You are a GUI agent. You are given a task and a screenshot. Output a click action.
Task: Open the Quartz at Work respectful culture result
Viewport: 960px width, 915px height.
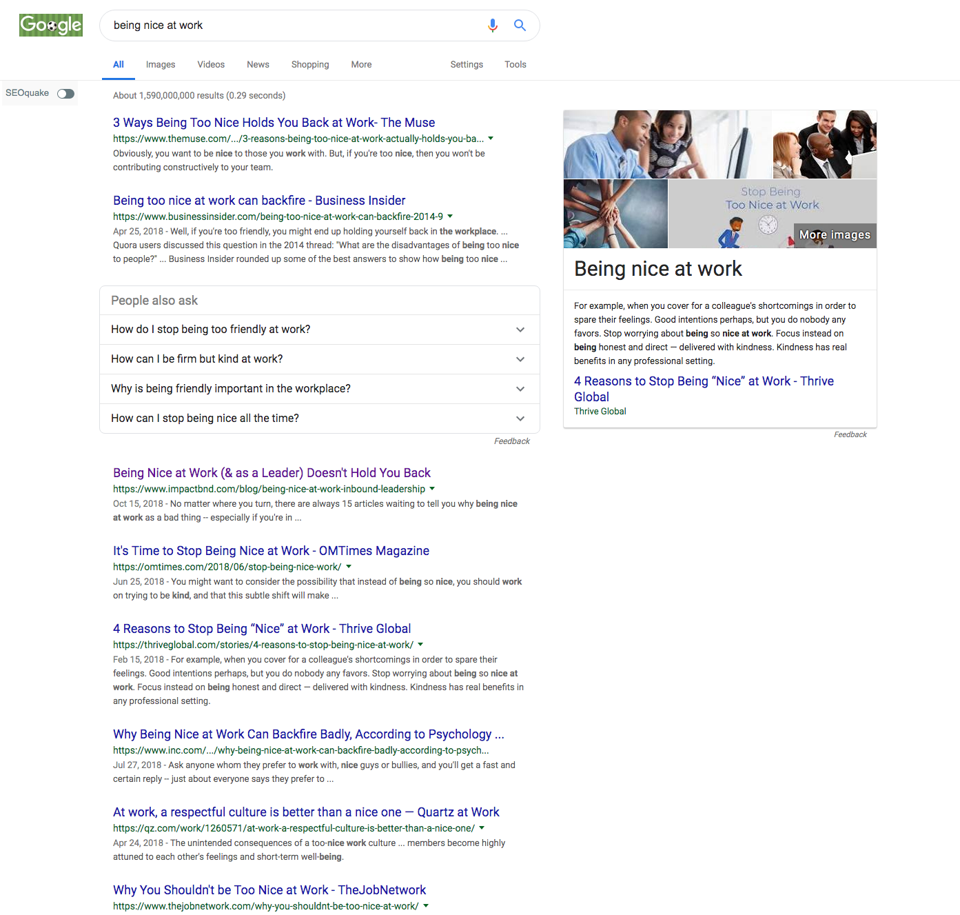point(306,812)
